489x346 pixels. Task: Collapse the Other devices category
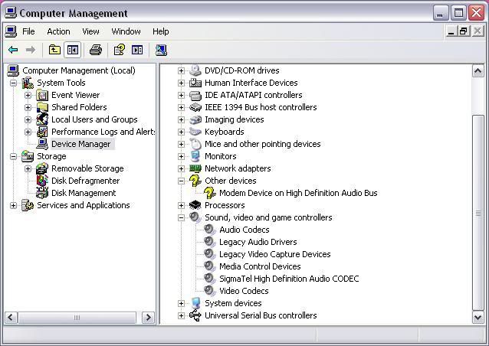(x=181, y=181)
